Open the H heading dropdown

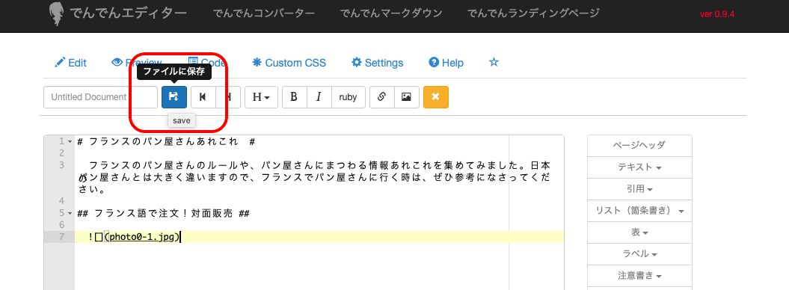[x=261, y=97]
